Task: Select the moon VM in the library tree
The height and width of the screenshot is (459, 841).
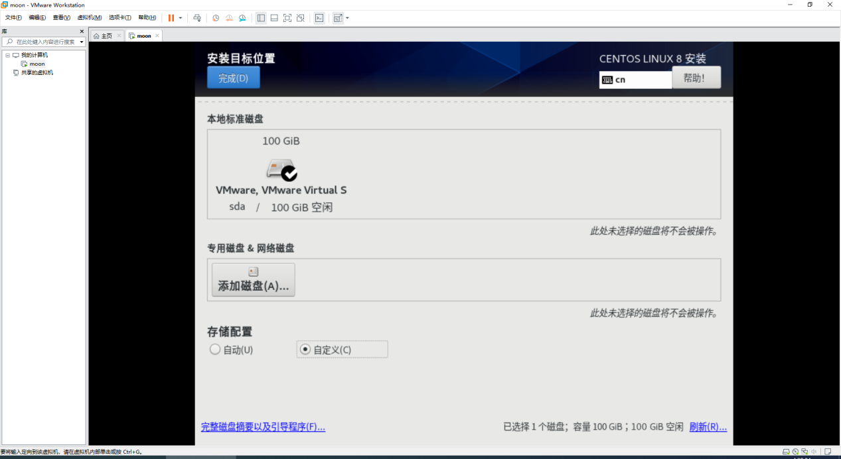Action: 37,64
